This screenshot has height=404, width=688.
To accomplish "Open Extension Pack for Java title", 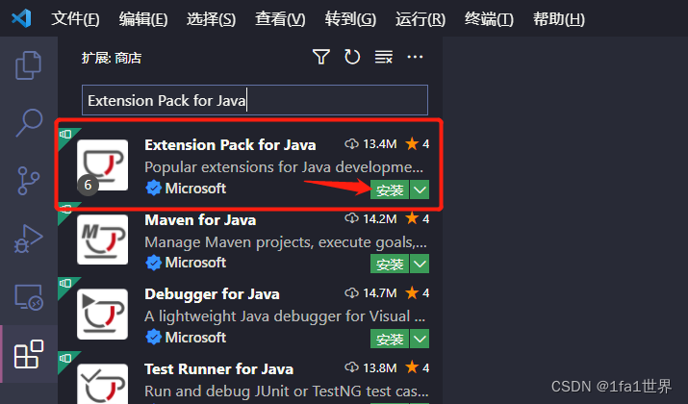I will click(230, 144).
